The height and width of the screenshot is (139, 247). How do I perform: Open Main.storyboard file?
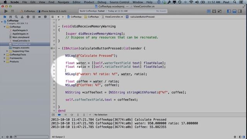click(x=21, y=37)
